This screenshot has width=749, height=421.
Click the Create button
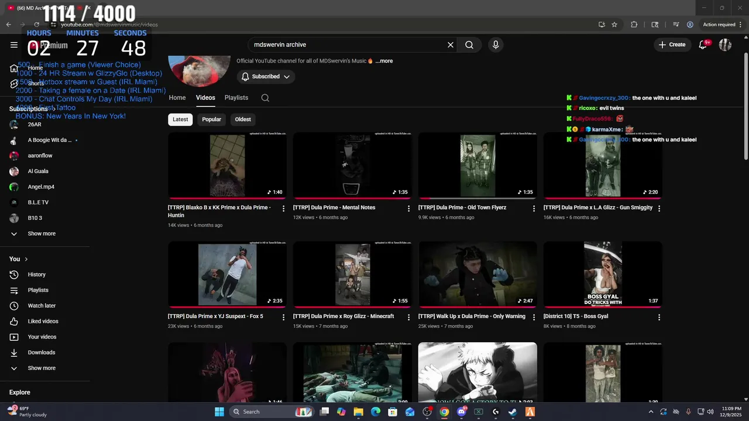pyautogui.click(x=672, y=44)
